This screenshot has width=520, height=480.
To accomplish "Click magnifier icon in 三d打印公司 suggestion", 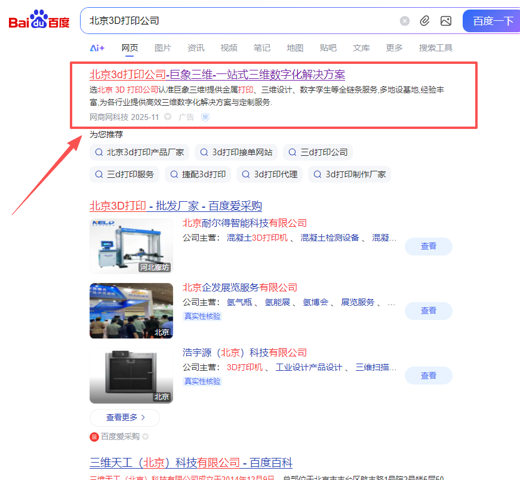I will (293, 152).
